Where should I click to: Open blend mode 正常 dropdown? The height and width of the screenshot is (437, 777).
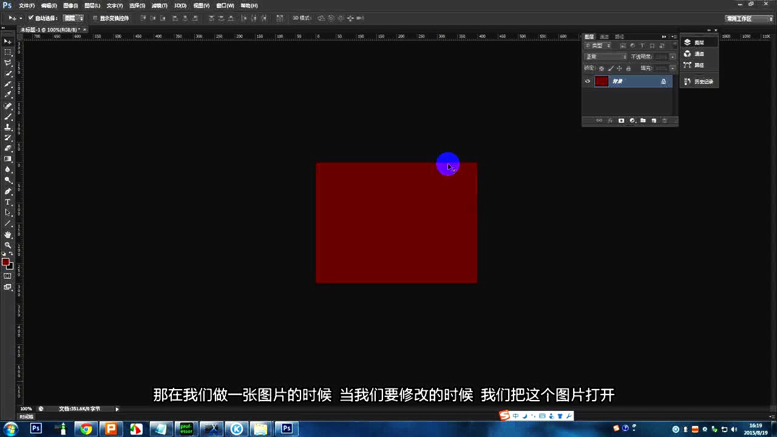click(x=605, y=56)
